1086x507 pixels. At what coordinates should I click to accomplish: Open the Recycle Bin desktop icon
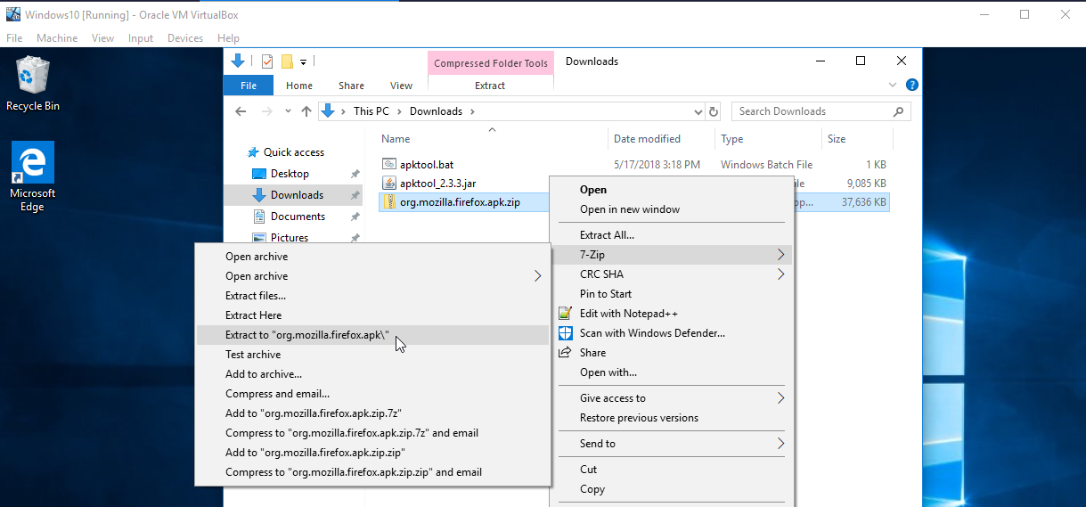pyautogui.click(x=33, y=82)
